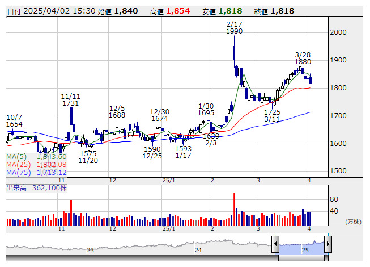This screenshot has height=267, width=370.
Task: Click the right range handle arrow in navigator
Action: (328, 245)
